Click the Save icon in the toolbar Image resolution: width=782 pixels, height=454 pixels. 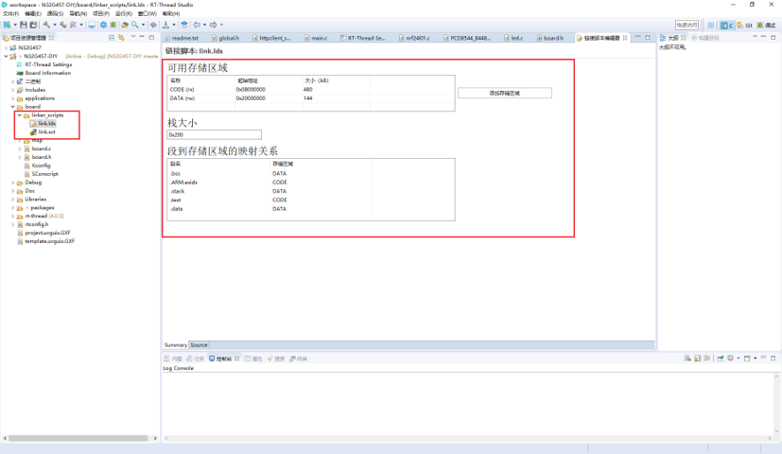24,25
